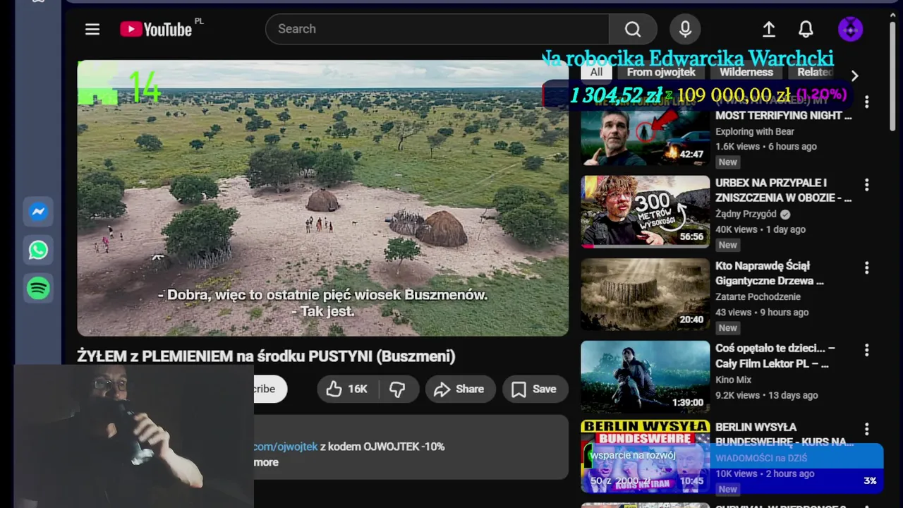Save the video to a playlist
Screen dimensions: 903x508
535,389
